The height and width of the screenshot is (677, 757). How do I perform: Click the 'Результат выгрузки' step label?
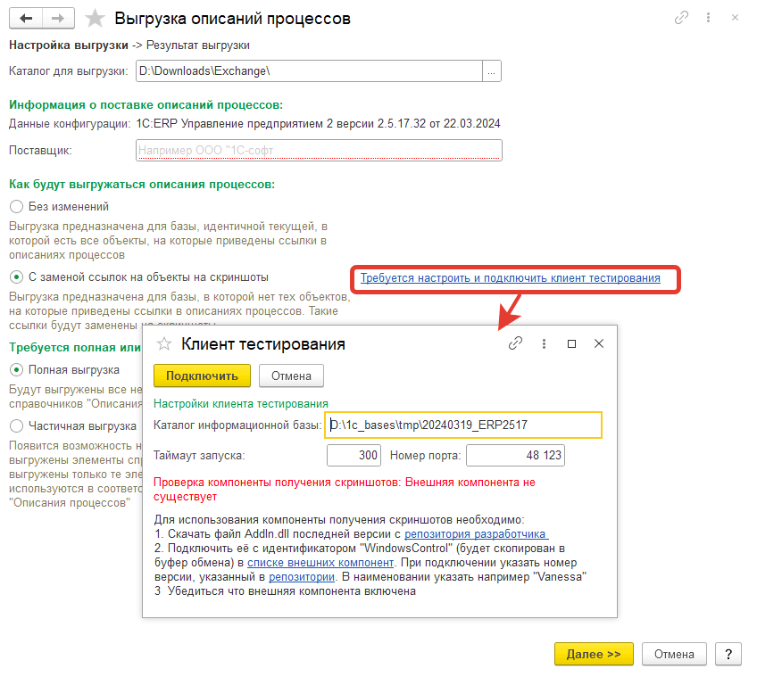198,45
